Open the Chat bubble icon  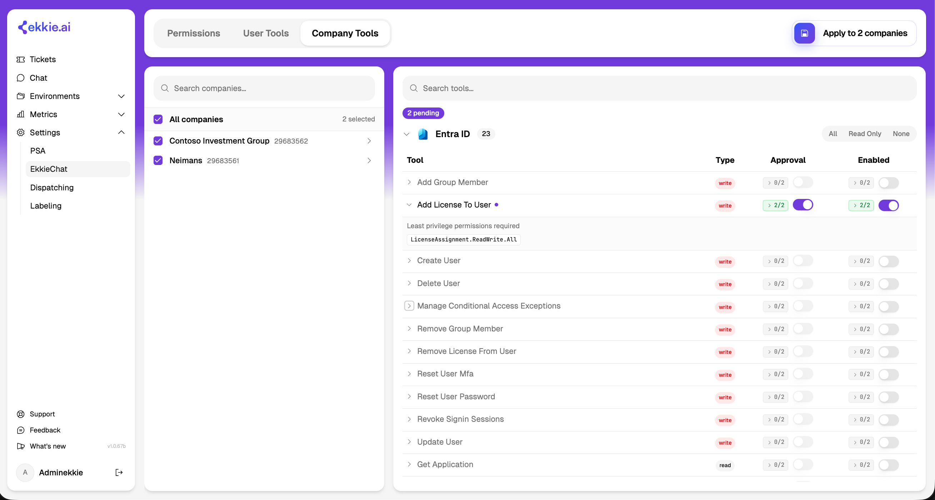coord(21,78)
